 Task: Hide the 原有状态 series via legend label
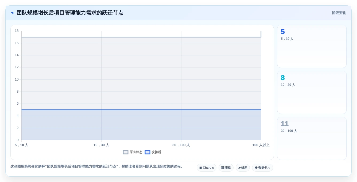click(136, 152)
